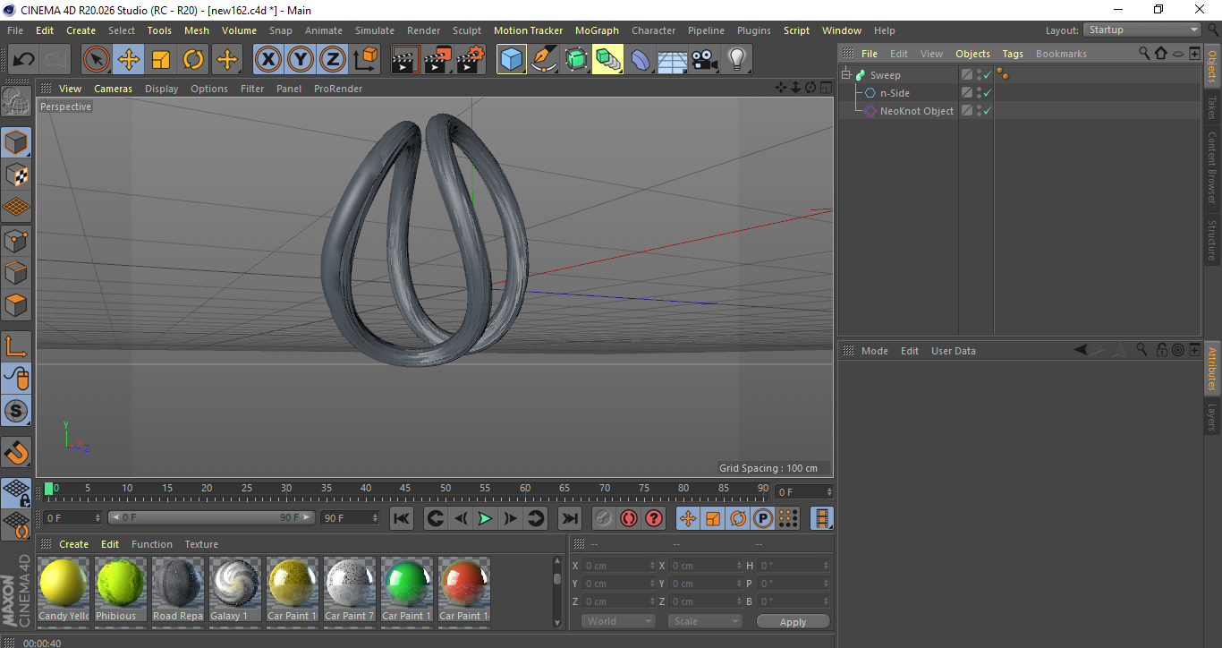Switch to Polygons mode

point(16,304)
